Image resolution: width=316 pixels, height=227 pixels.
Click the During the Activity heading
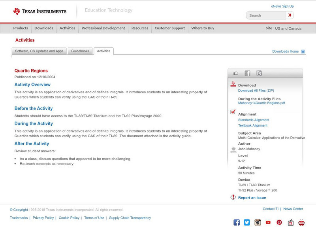click(34, 123)
